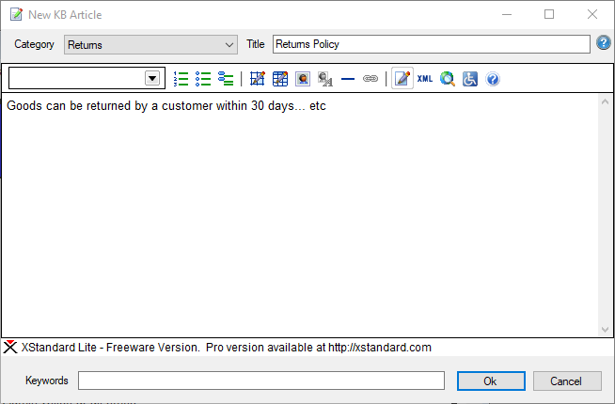Click the Title field with Returns Policy
The image size is (615, 404).
tap(430, 44)
